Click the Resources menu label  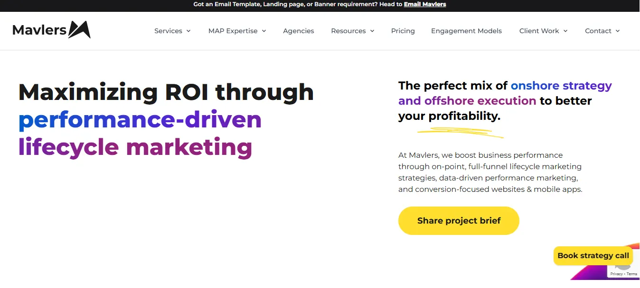point(348,31)
